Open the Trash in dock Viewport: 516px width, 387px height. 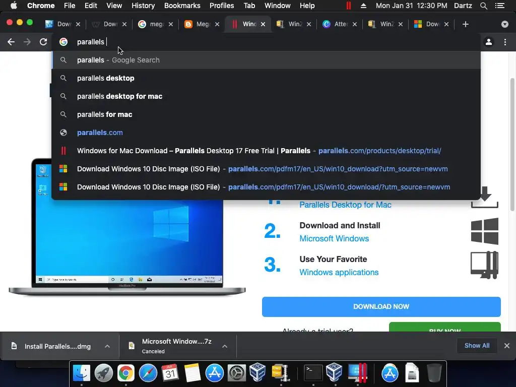point(434,373)
